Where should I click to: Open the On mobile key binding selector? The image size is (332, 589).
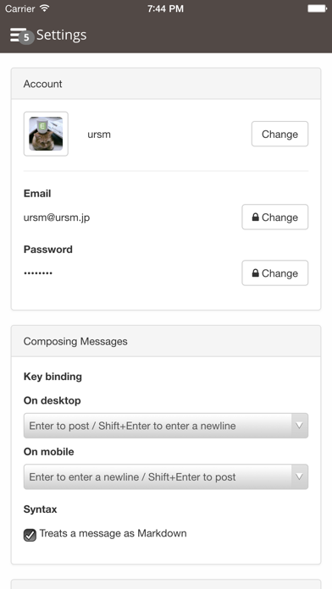pos(166,476)
